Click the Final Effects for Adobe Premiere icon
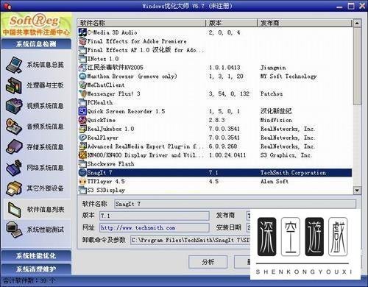The width and height of the screenshot is (368, 287). click(82, 41)
